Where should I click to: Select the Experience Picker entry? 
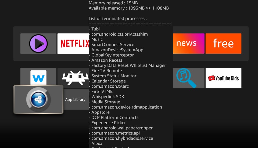(107, 123)
